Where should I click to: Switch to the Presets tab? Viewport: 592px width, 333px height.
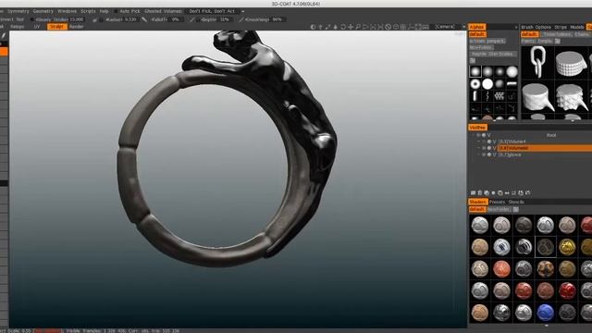497,202
